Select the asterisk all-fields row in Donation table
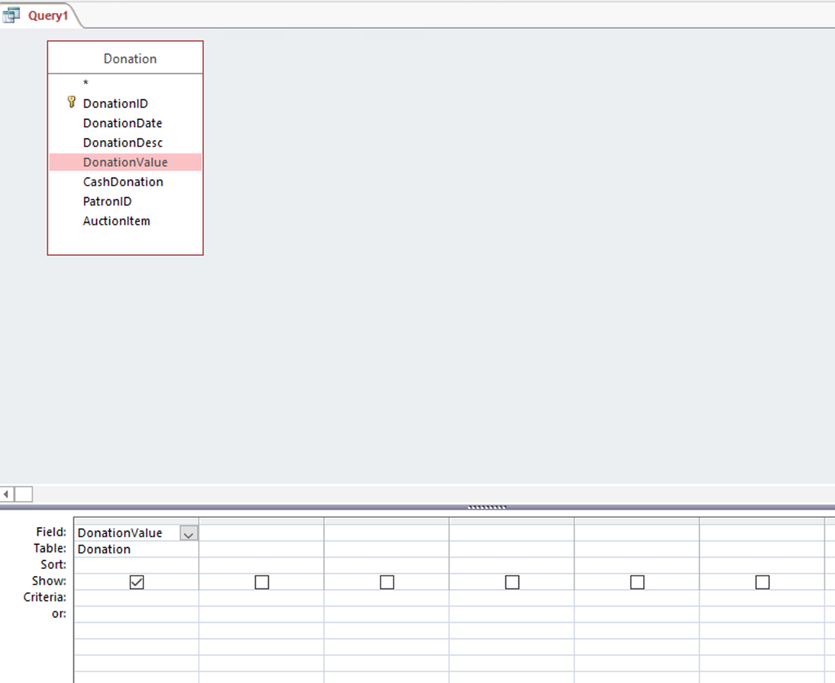The width and height of the screenshot is (835, 683). (x=125, y=82)
